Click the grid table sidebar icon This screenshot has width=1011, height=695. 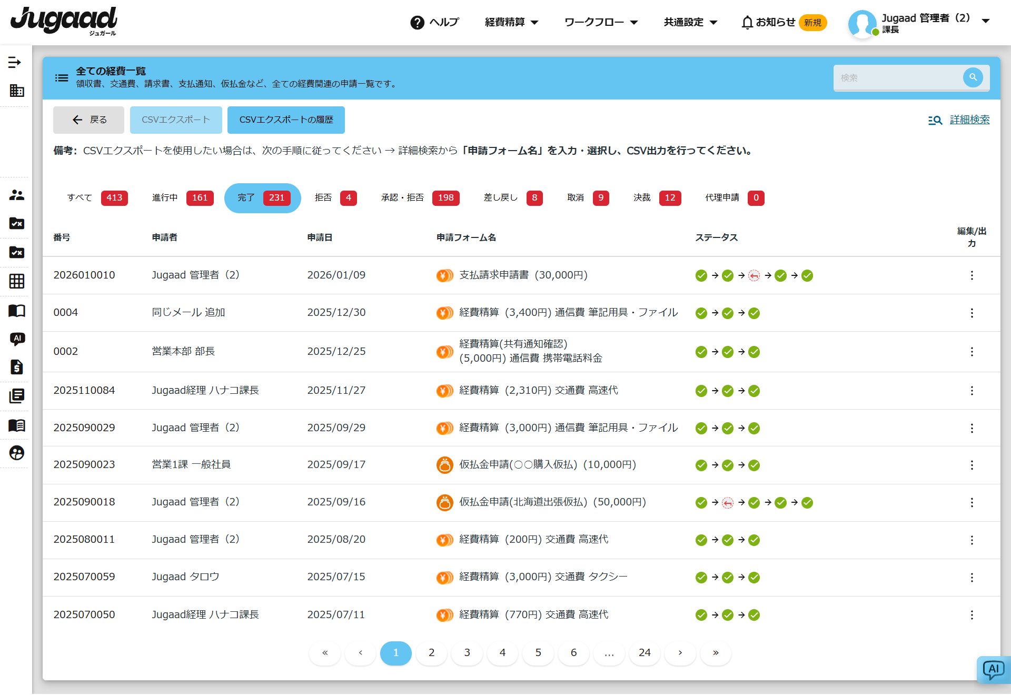pos(16,281)
